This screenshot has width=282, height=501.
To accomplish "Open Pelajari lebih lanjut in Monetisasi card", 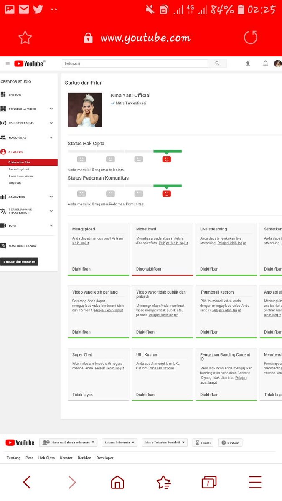I will click(x=173, y=243).
